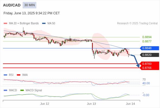Click the Jun 14 axis date label
Screen dimensions: 160x108
pyautogui.click(x=130, y=104)
